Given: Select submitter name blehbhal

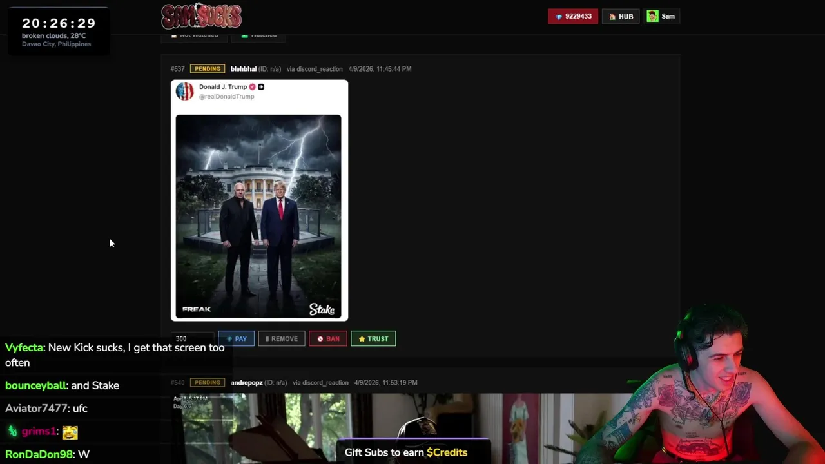Looking at the screenshot, I should pyautogui.click(x=244, y=69).
